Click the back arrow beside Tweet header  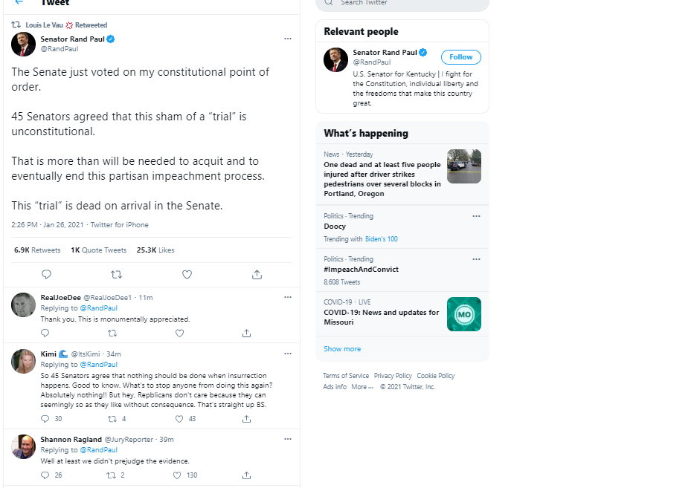click(19, 2)
